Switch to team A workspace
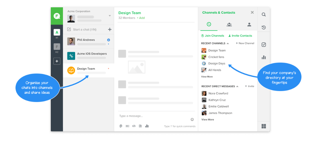This screenshot has height=147, width=327. coord(57,32)
